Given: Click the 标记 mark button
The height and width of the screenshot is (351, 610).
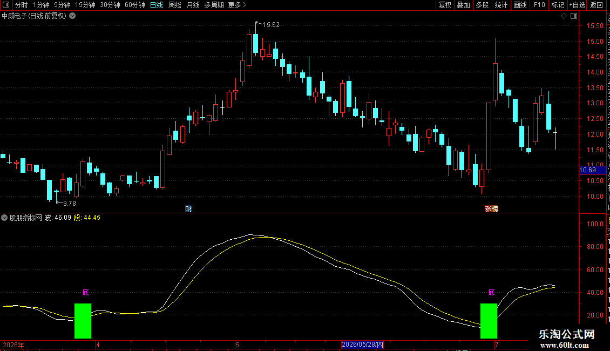Looking at the screenshot, I should [558, 5].
